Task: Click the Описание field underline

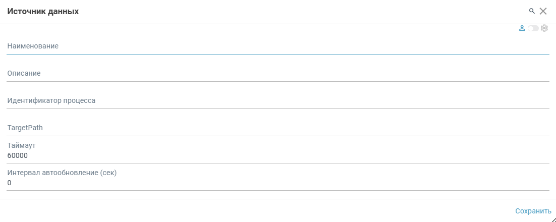Action: [x=277, y=81]
